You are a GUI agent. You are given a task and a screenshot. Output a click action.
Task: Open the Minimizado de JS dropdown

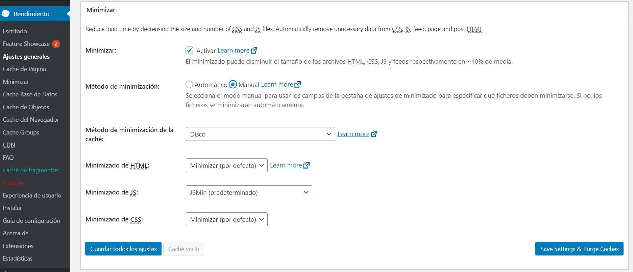click(x=249, y=192)
